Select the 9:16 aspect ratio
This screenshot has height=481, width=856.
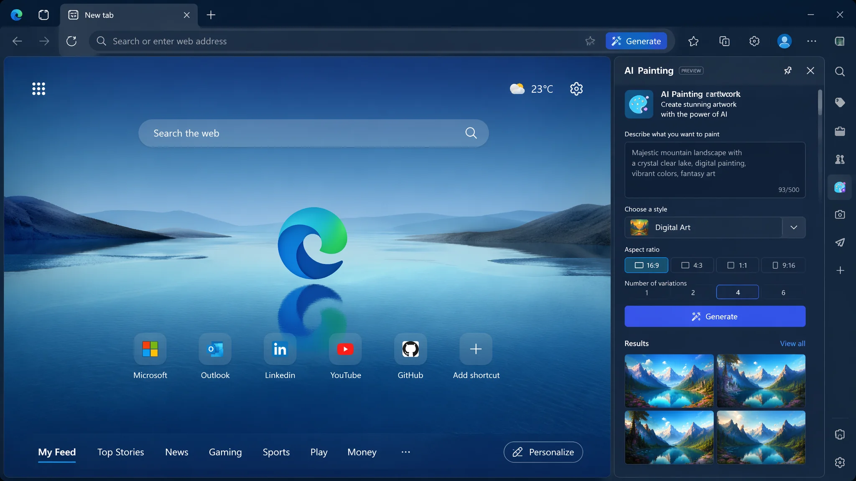point(783,265)
